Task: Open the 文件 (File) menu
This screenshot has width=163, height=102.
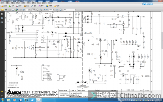Action: [2, 3]
